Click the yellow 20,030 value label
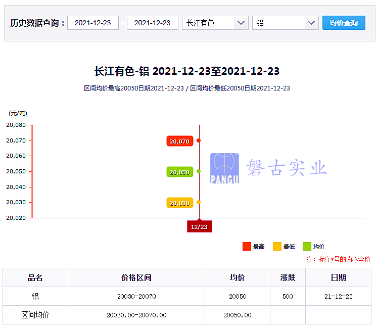This screenshot has height=330, width=376. coord(179,203)
